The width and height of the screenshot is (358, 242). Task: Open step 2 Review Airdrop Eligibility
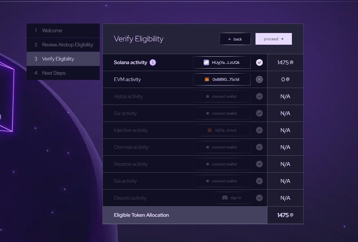63,45
